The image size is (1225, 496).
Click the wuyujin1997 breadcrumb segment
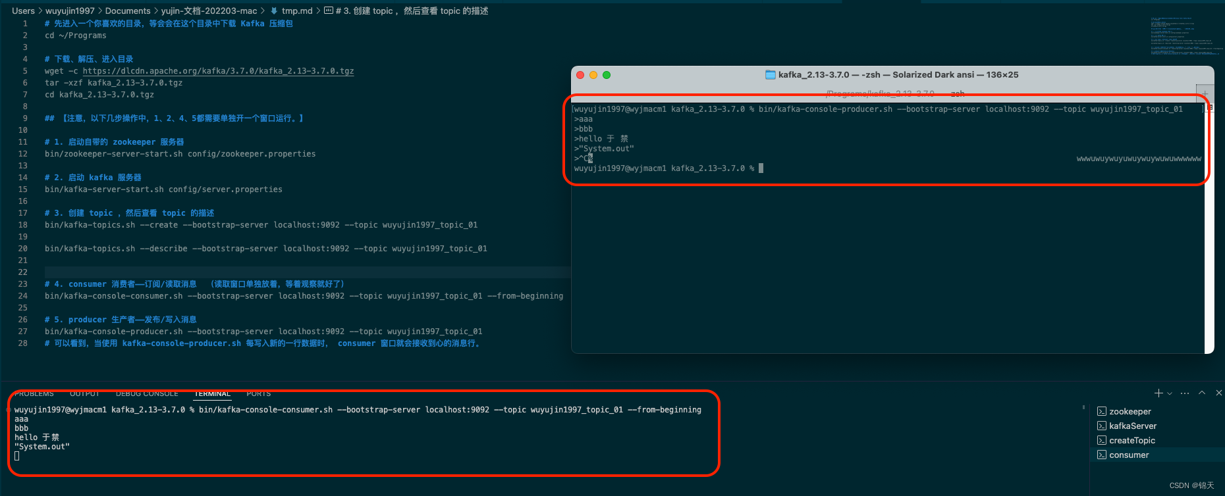(x=70, y=11)
